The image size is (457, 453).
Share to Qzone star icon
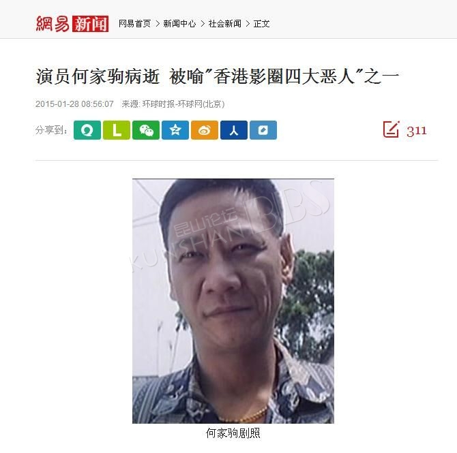coord(175,130)
